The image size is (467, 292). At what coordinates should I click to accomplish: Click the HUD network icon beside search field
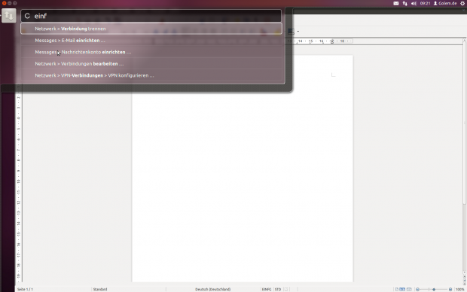click(x=8, y=16)
